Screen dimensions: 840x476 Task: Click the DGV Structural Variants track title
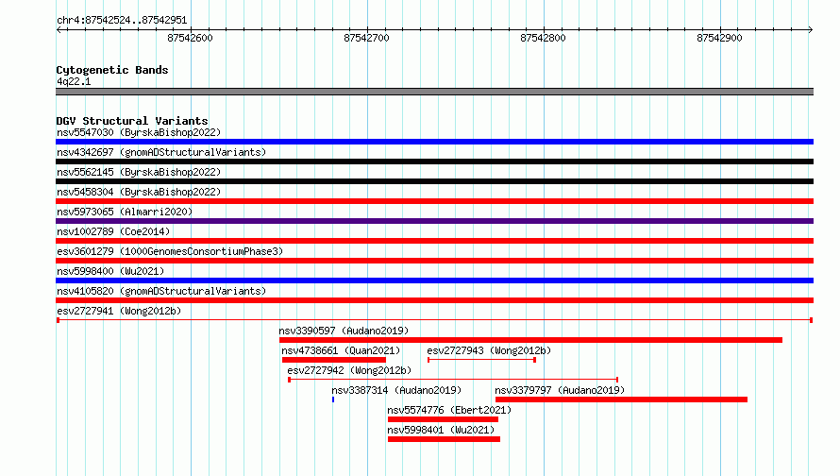[132, 121]
